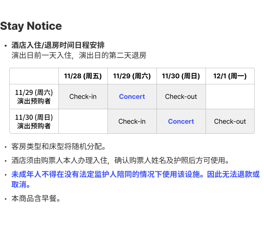Image resolution: width=264 pixels, height=241 pixels.
Task: Click the 11/30 (周日) column header
Action: click(181, 76)
